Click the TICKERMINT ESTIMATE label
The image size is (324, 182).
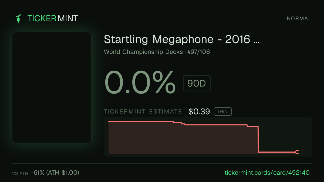[x=143, y=112]
